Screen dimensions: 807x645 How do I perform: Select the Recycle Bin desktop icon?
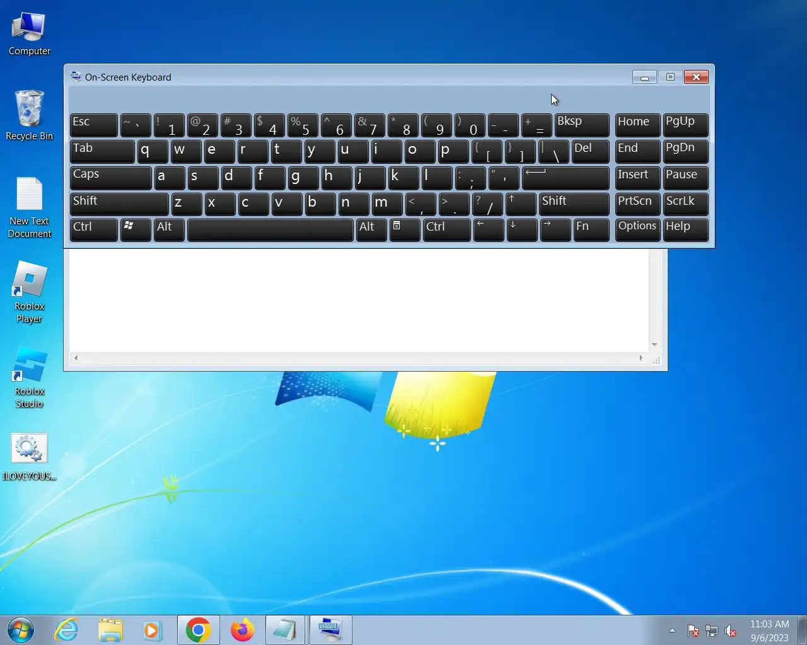tap(29, 116)
